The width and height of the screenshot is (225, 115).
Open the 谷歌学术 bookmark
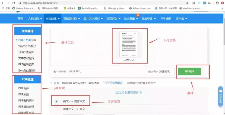[69, 8]
